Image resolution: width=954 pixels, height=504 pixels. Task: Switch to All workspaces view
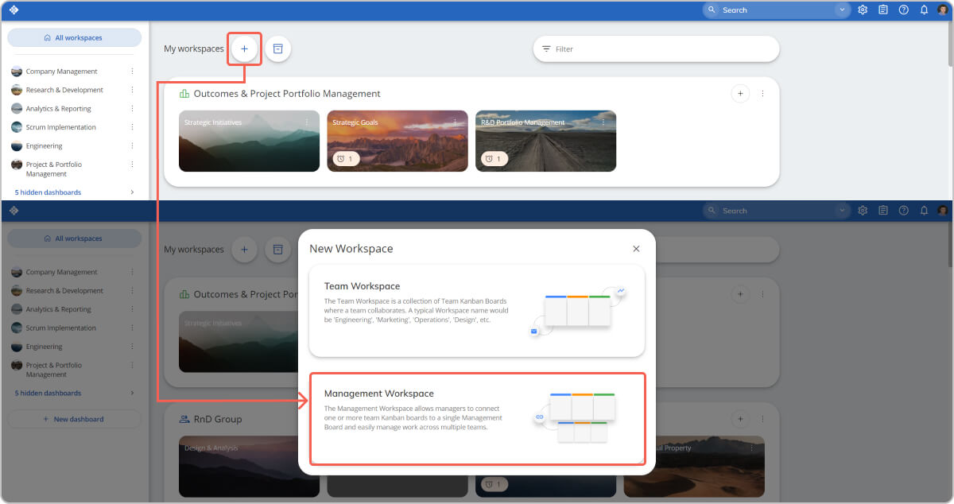point(74,37)
